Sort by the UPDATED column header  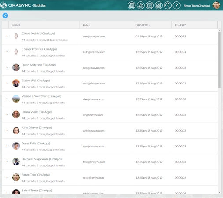[152, 25]
